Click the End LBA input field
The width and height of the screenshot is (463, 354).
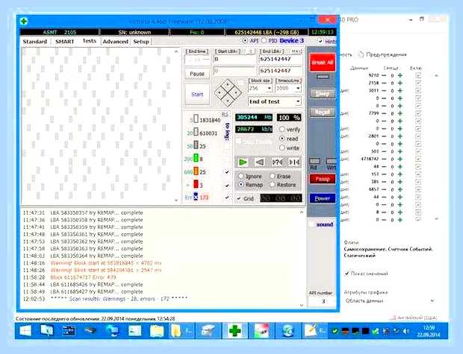coord(281,59)
